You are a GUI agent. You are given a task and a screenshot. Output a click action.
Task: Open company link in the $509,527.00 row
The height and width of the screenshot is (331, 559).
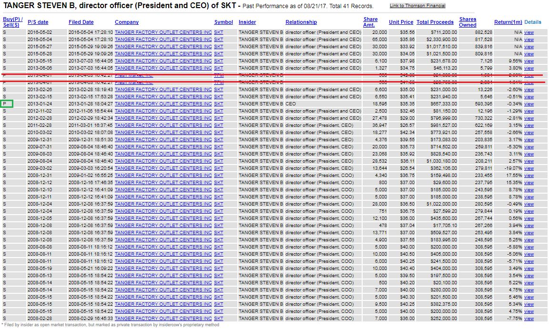[x=163, y=233]
